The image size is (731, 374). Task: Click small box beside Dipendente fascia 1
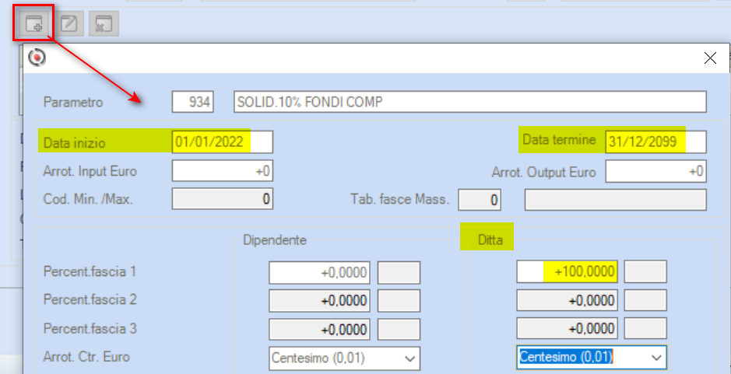point(399,272)
